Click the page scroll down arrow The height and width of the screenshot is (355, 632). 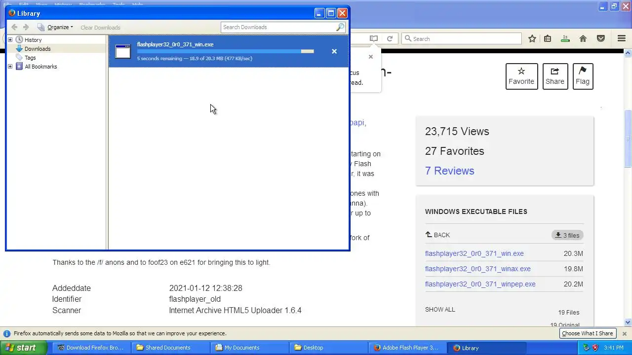(628, 322)
